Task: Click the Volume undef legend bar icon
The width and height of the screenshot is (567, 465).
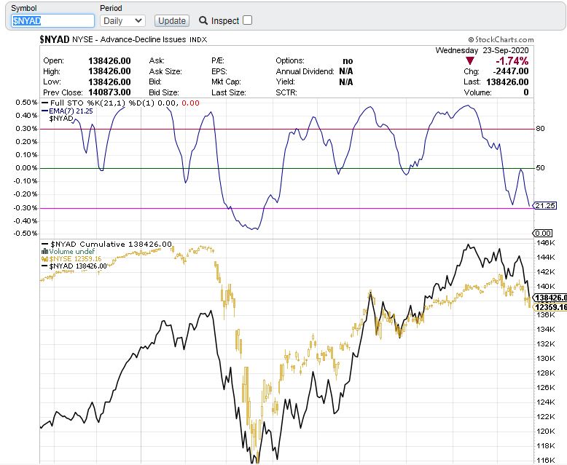Action: coord(45,251)
